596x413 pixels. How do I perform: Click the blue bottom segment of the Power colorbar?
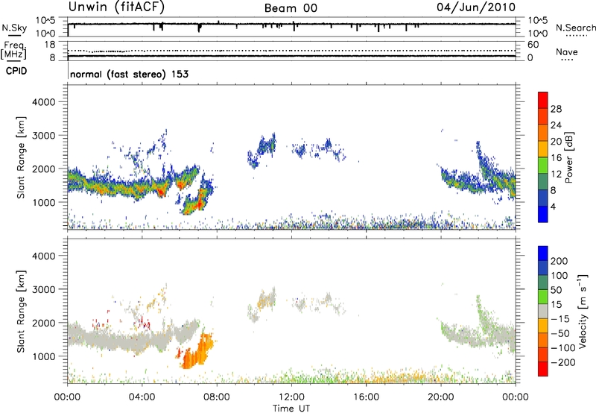[x=543, y=214]
